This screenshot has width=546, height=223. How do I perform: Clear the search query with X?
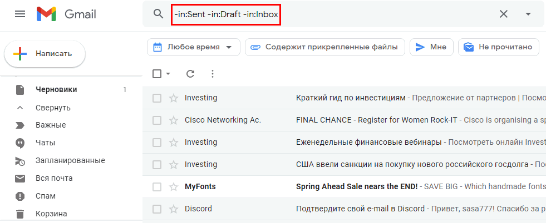tap(504, 14)
